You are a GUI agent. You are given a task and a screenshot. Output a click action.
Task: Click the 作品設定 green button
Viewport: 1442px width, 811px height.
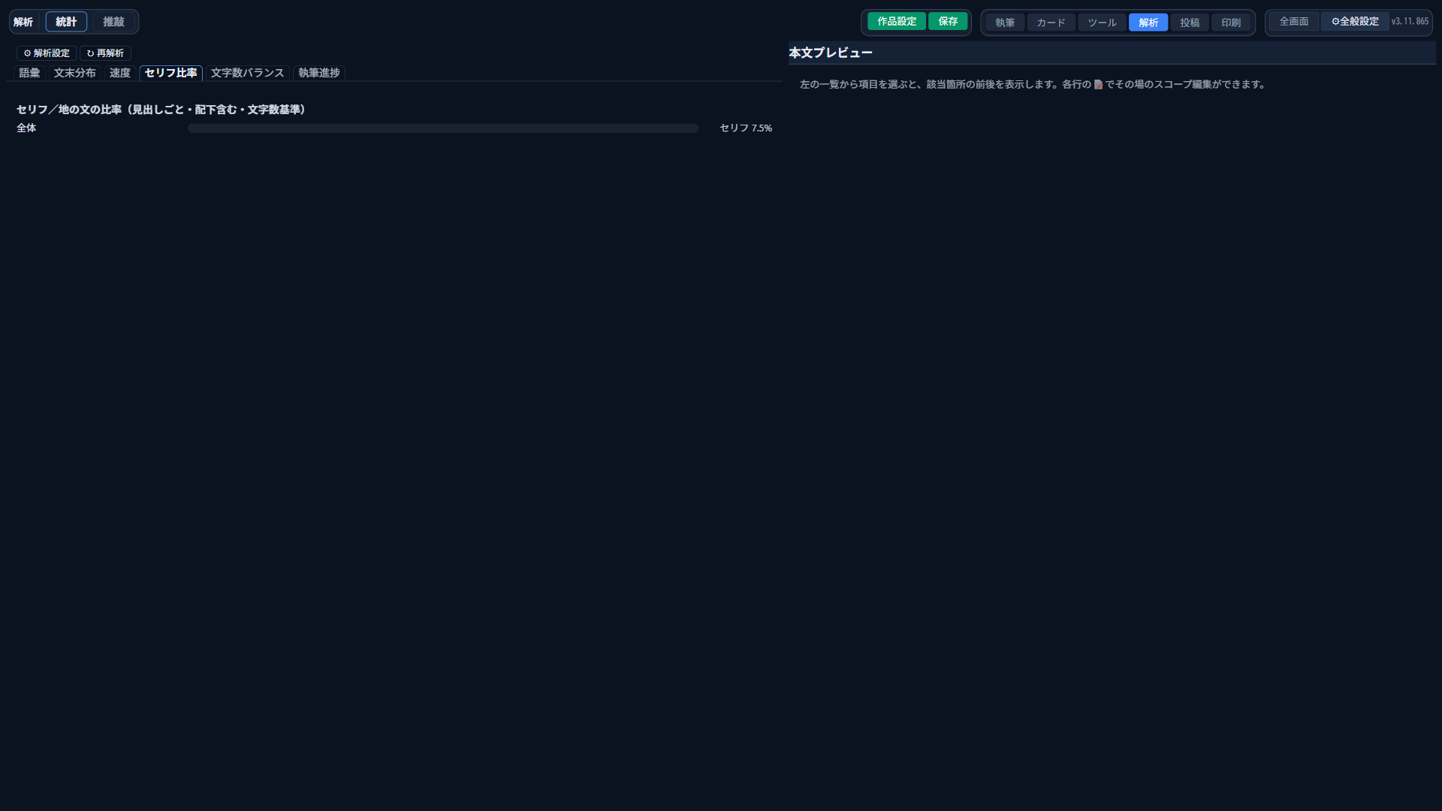point(897,21)
